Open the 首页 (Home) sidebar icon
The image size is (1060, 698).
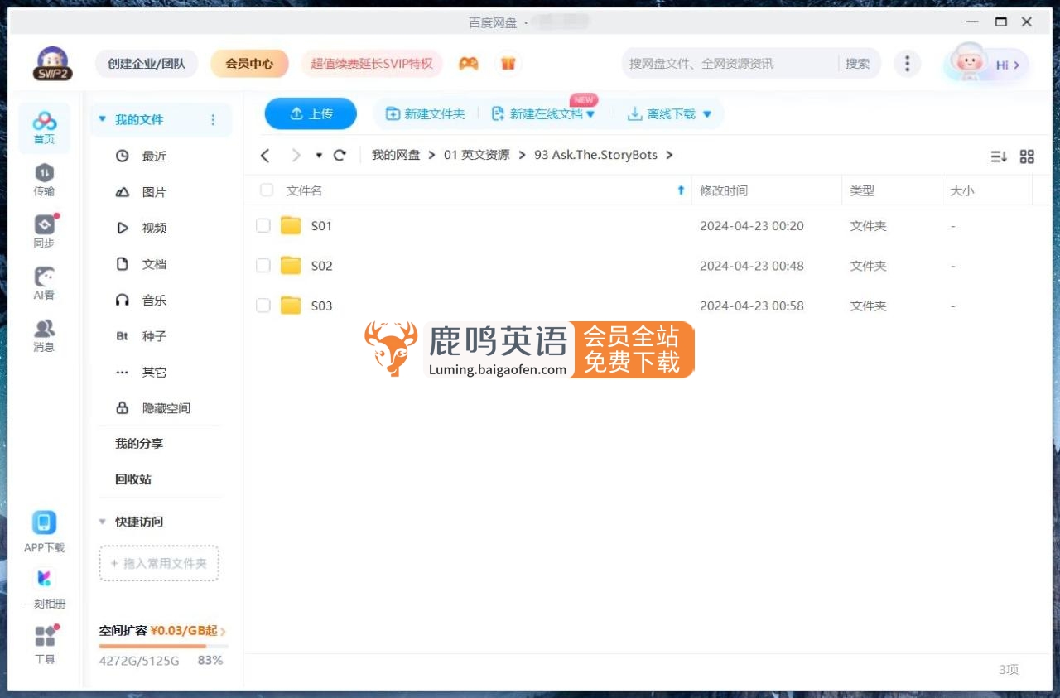[x=44, y=126]
